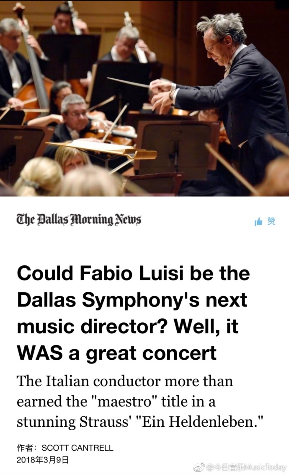This screenshot has width=289, height=475.
Task: Open the @今日音乐MusicToday watermark handle
Action: point(246,467)
